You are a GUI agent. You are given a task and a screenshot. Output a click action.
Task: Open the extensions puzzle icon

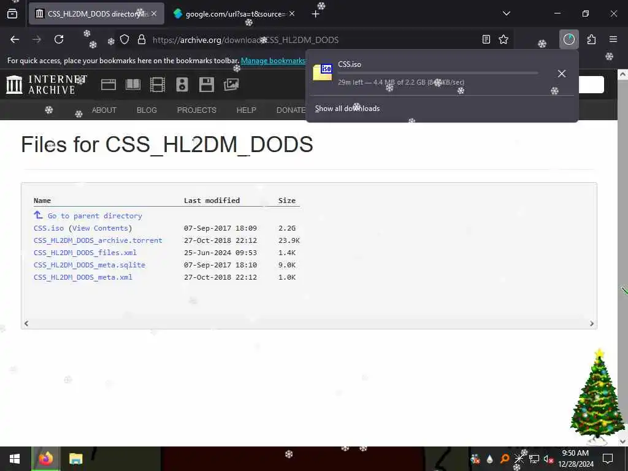[x=591, y=39]
